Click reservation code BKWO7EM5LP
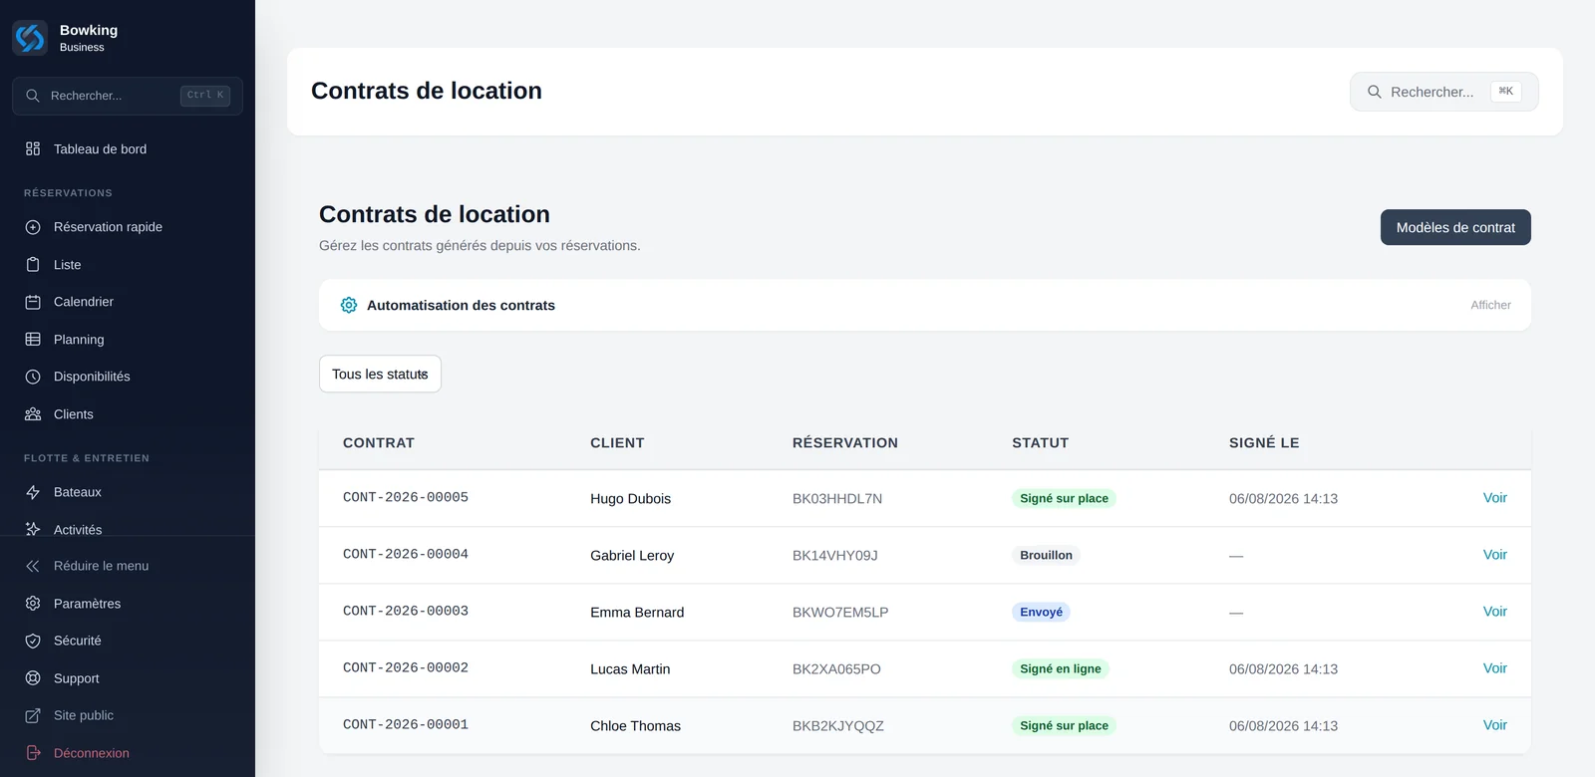The width and height of the screenshot is (1595, 777). coord(840,613)
